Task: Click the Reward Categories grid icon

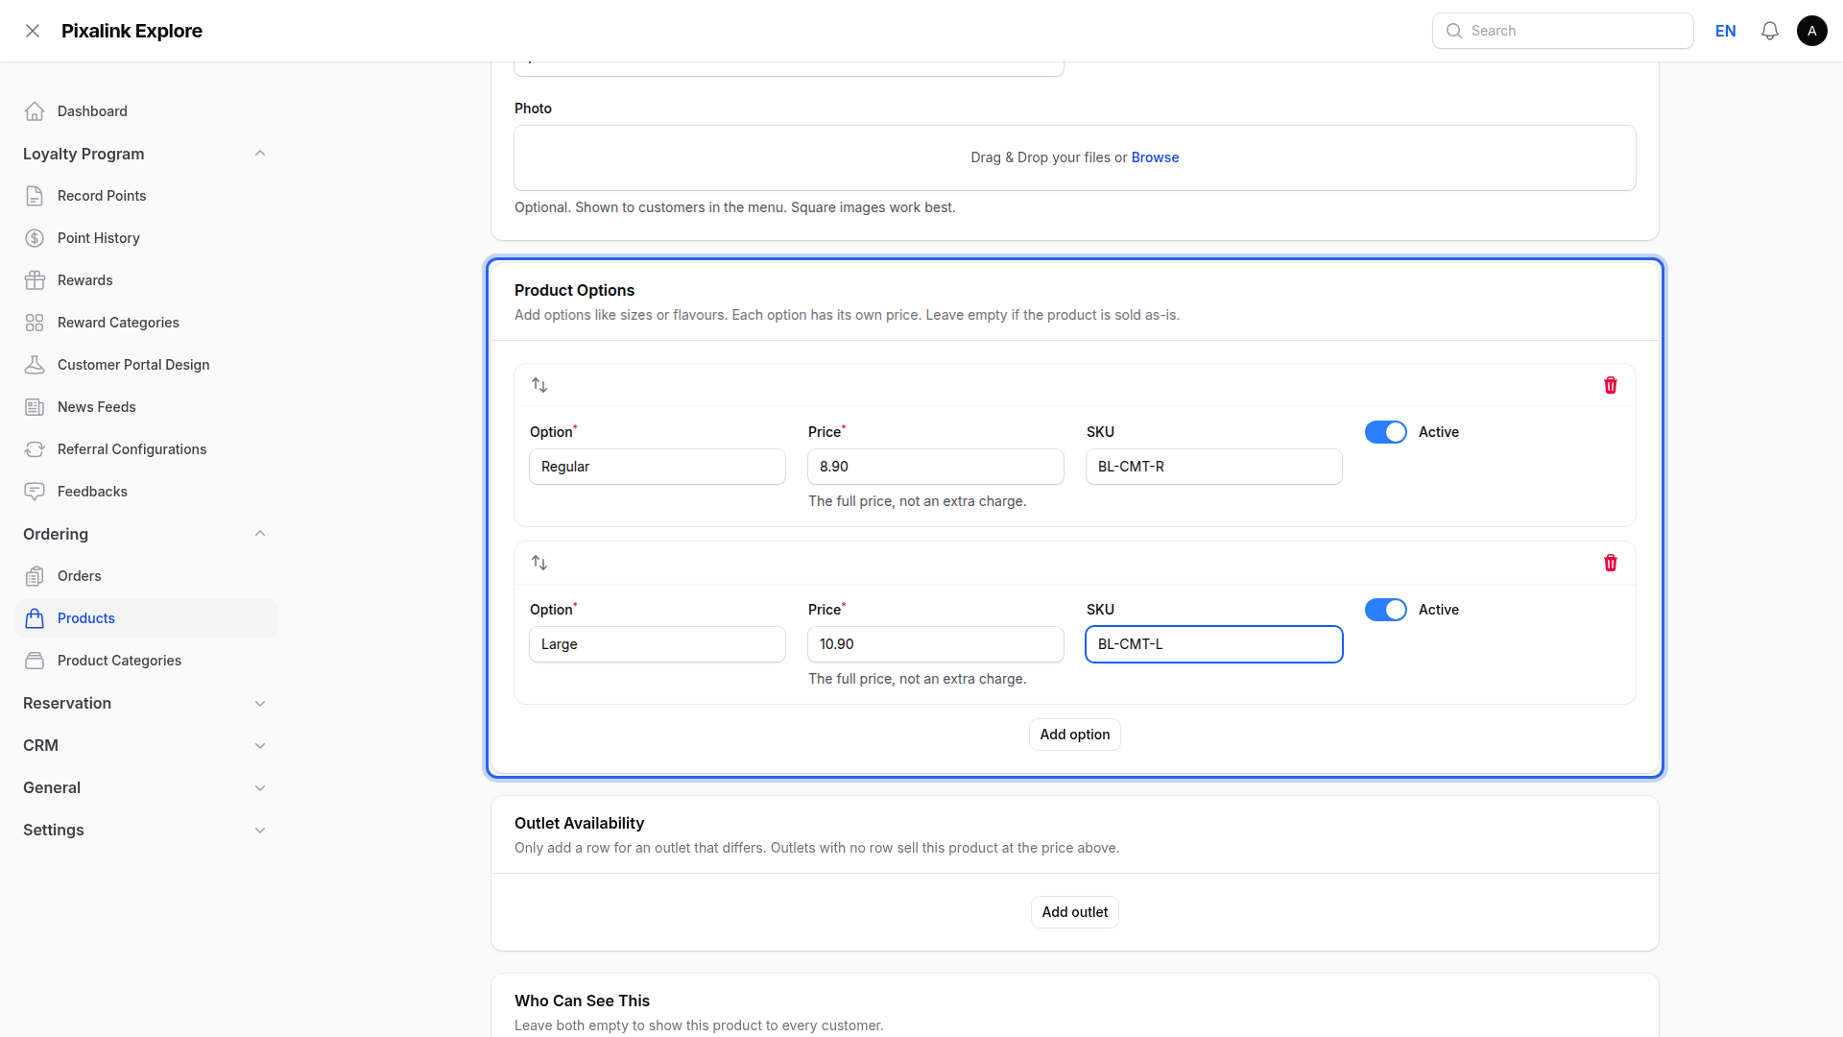Action: [x=35, y=323]
